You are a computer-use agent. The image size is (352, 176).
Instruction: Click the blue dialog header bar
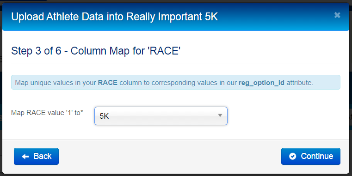(176, 17)
